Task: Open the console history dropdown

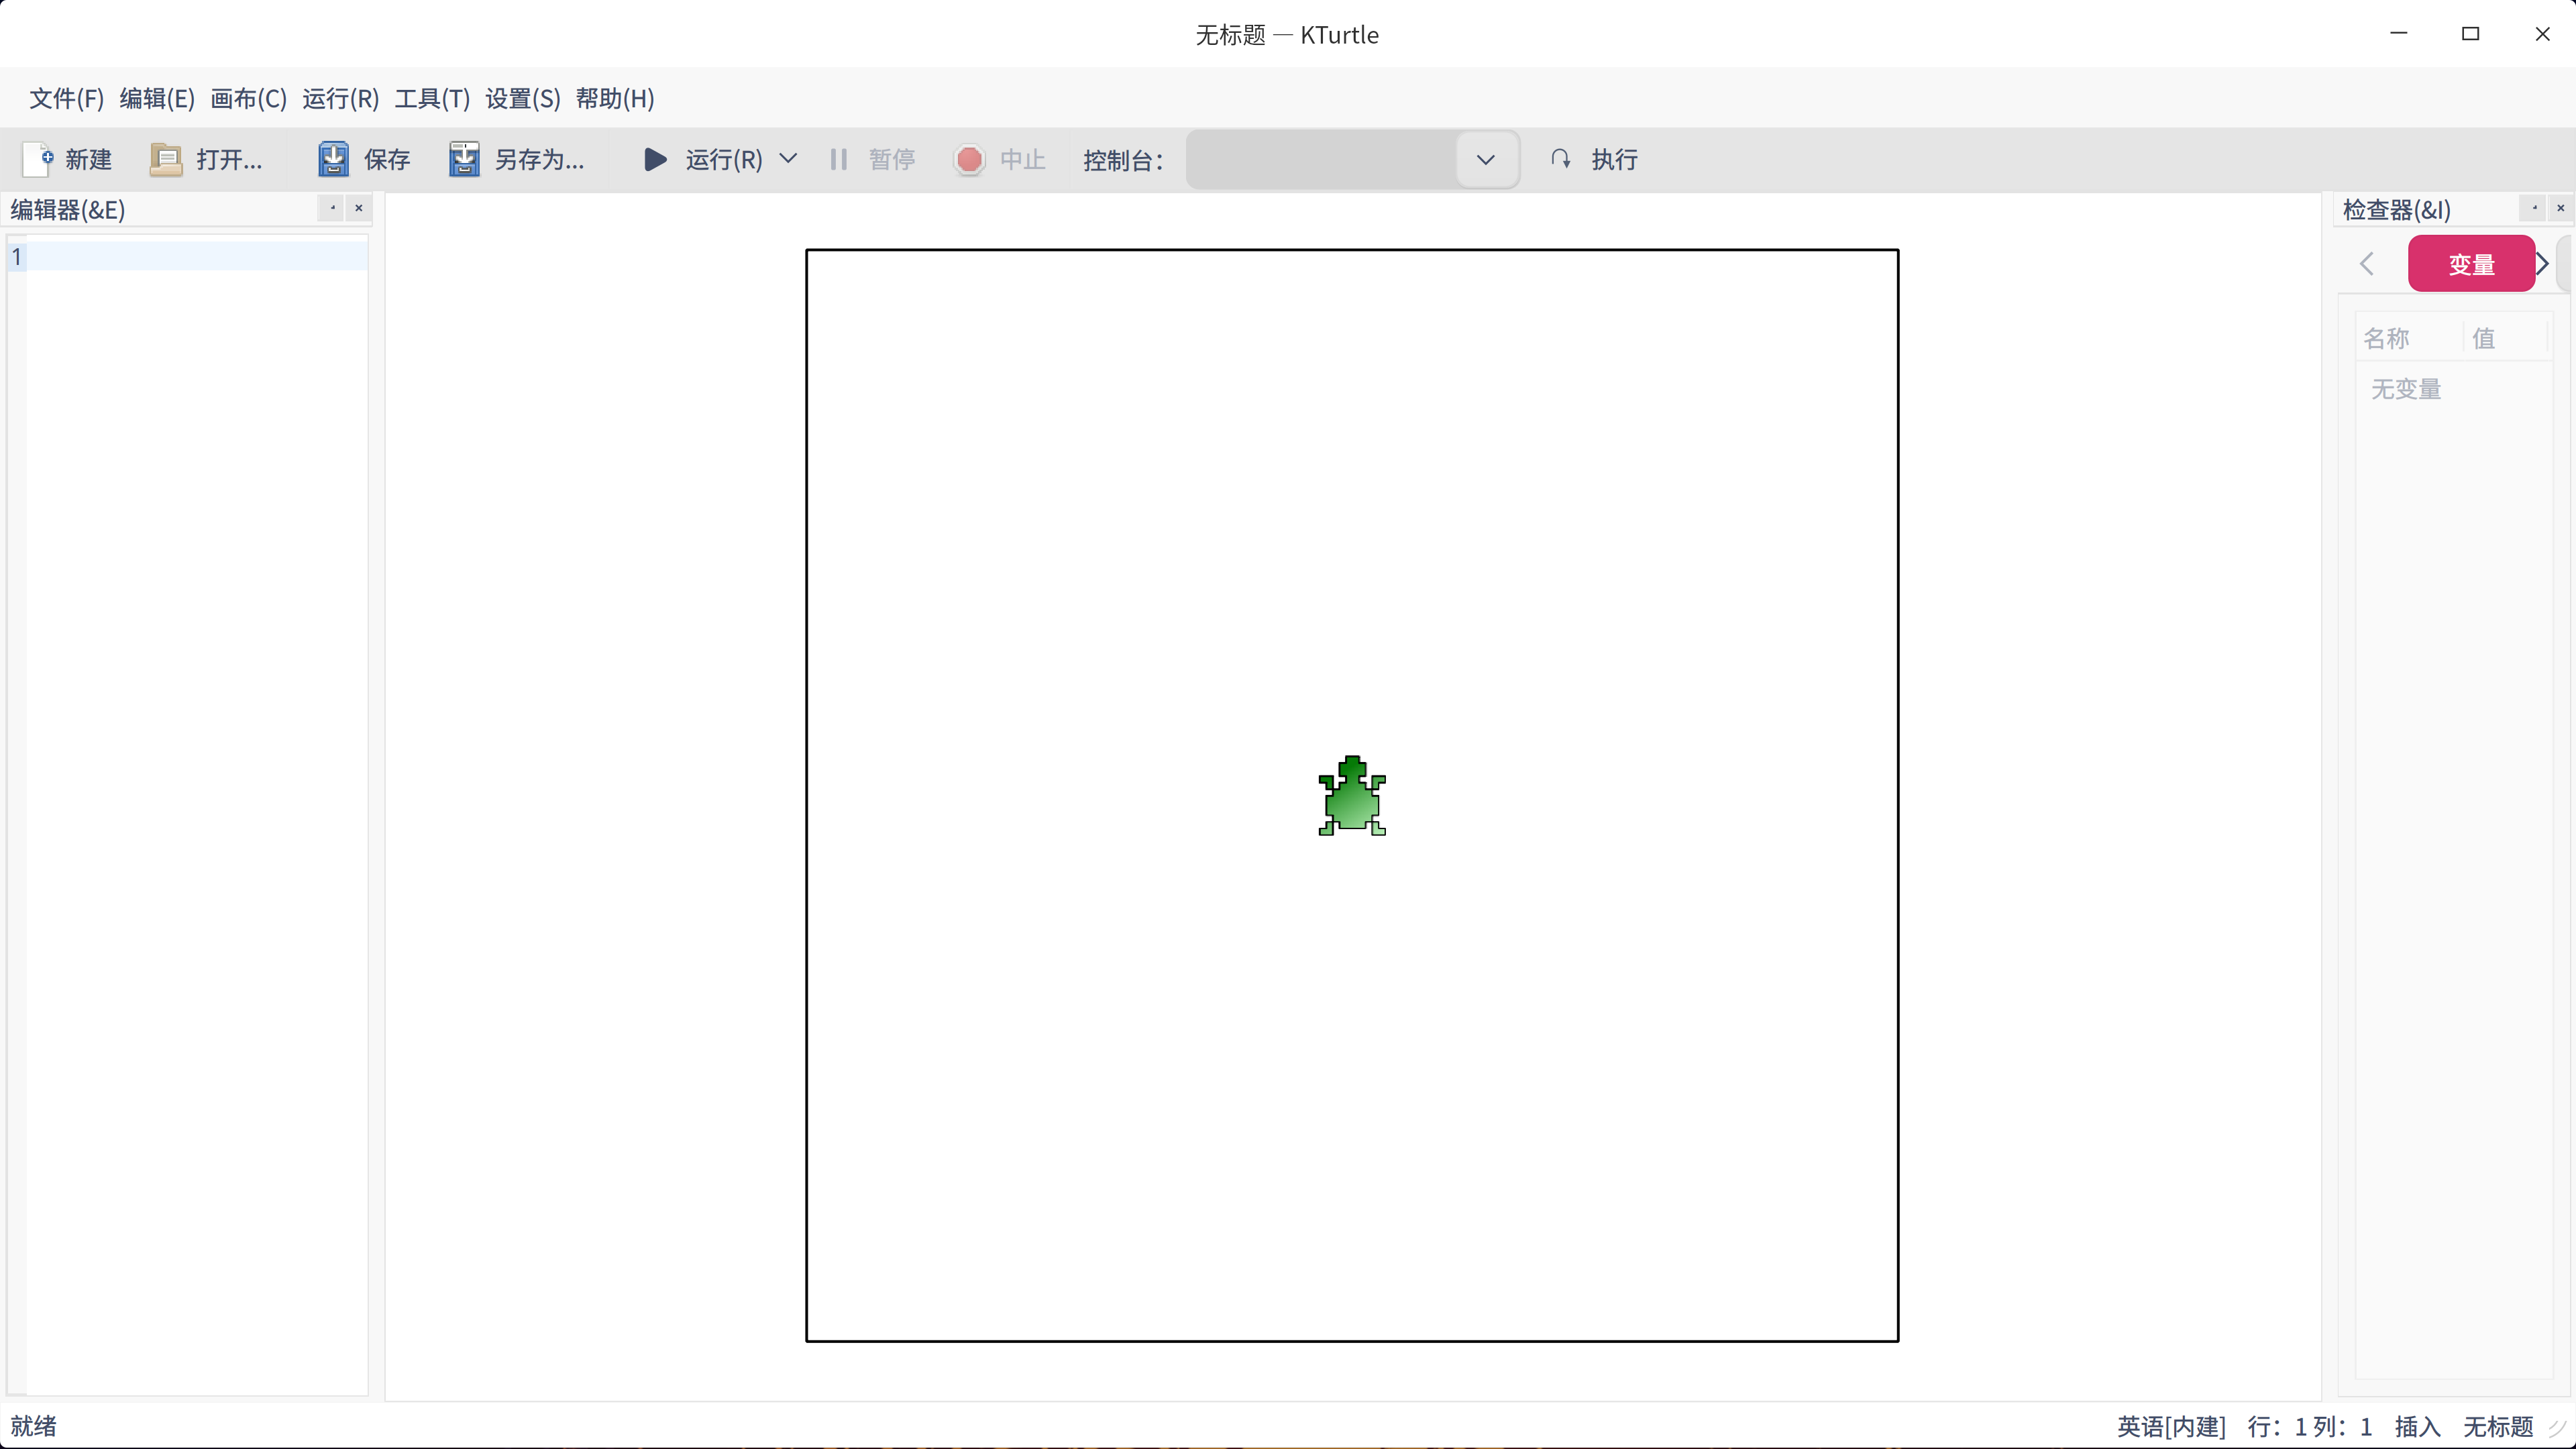Action: [x=1486, y=159]
